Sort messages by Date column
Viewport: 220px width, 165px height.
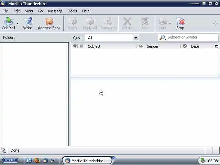click(200, 46)
